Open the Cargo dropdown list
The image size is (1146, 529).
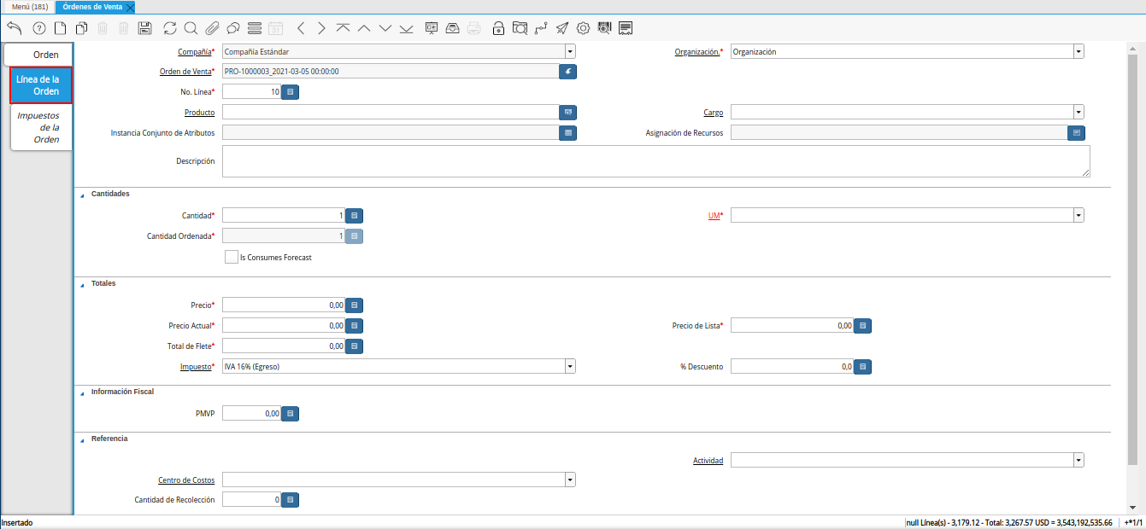tap(1078, 112)
